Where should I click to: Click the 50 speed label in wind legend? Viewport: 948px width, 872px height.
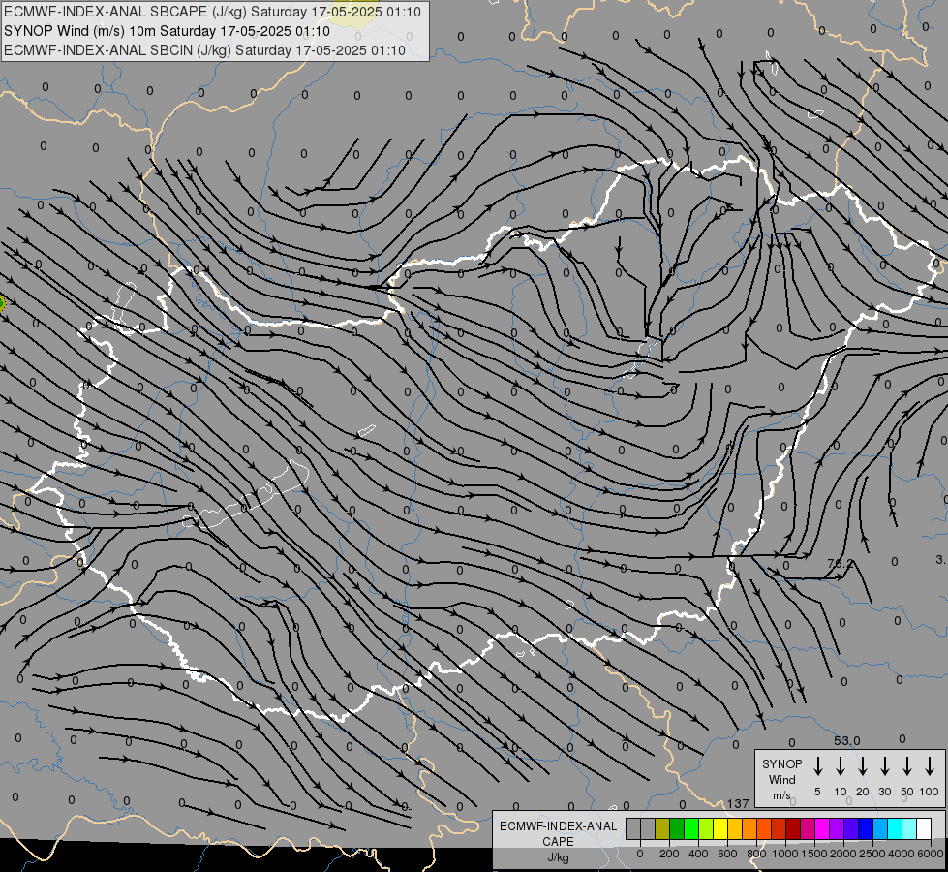(x=907, y=792)
